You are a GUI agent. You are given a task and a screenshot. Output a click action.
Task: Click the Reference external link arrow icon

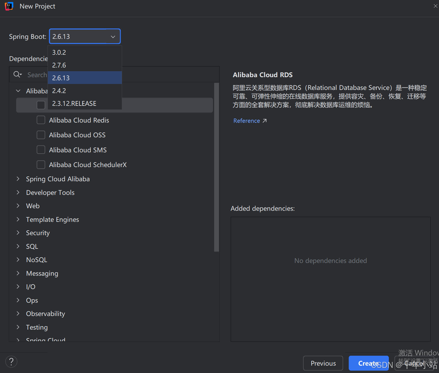(265, 121)
